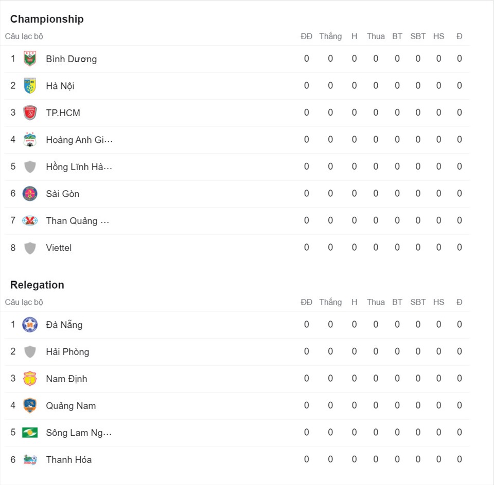Viewport: 494px width, 485px height.
Task: Open the Hồng Lĩnh Hà Tĩnh team link
Action: tap(79, 166)
